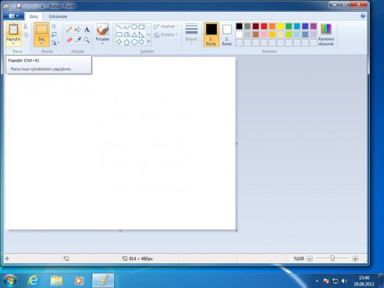The width and height of the screenshot is (384, 288).
Task: Click the Resize icon in Resim group
Action: pyautogui.click(x=54, y=35)
